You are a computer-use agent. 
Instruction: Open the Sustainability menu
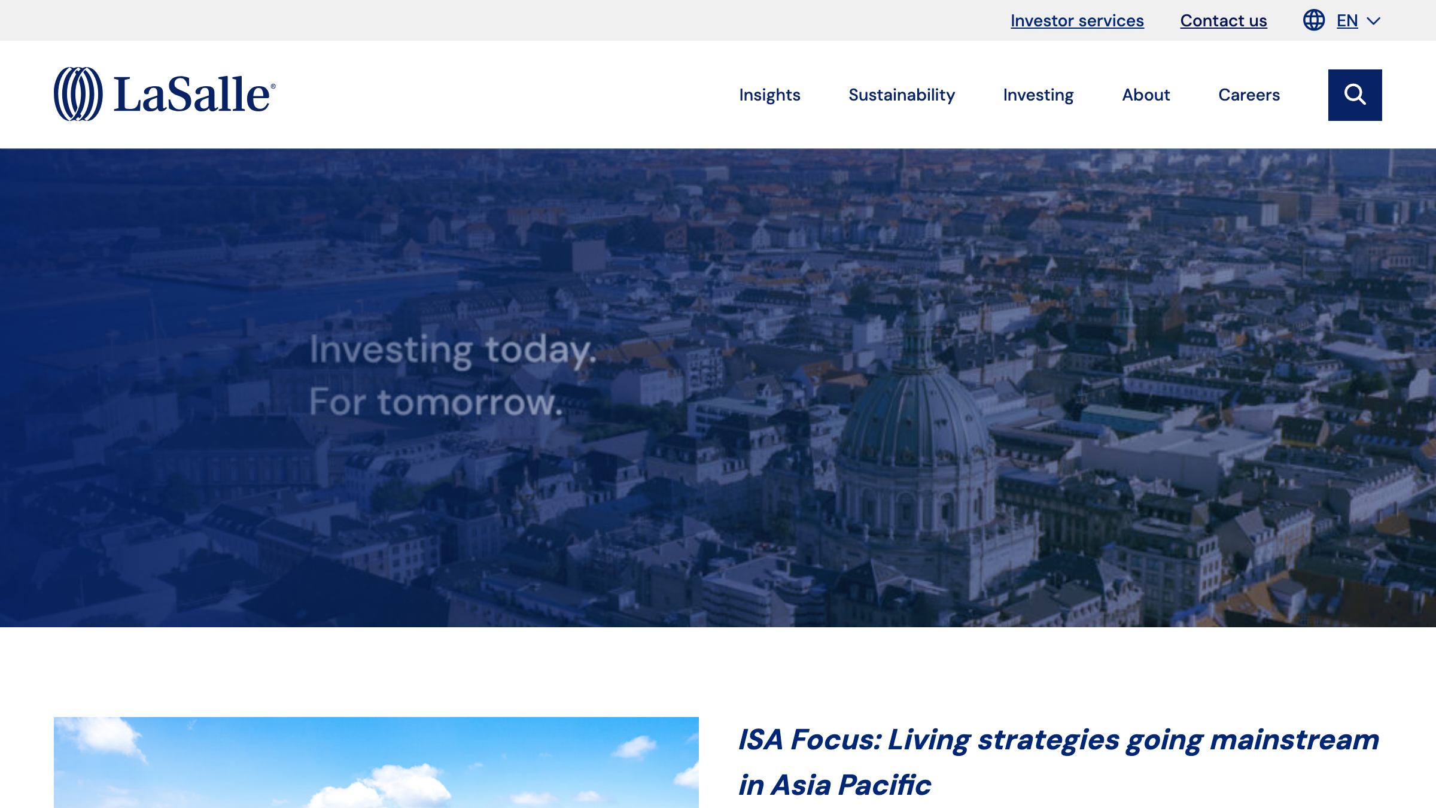click(x=901, y=95)
